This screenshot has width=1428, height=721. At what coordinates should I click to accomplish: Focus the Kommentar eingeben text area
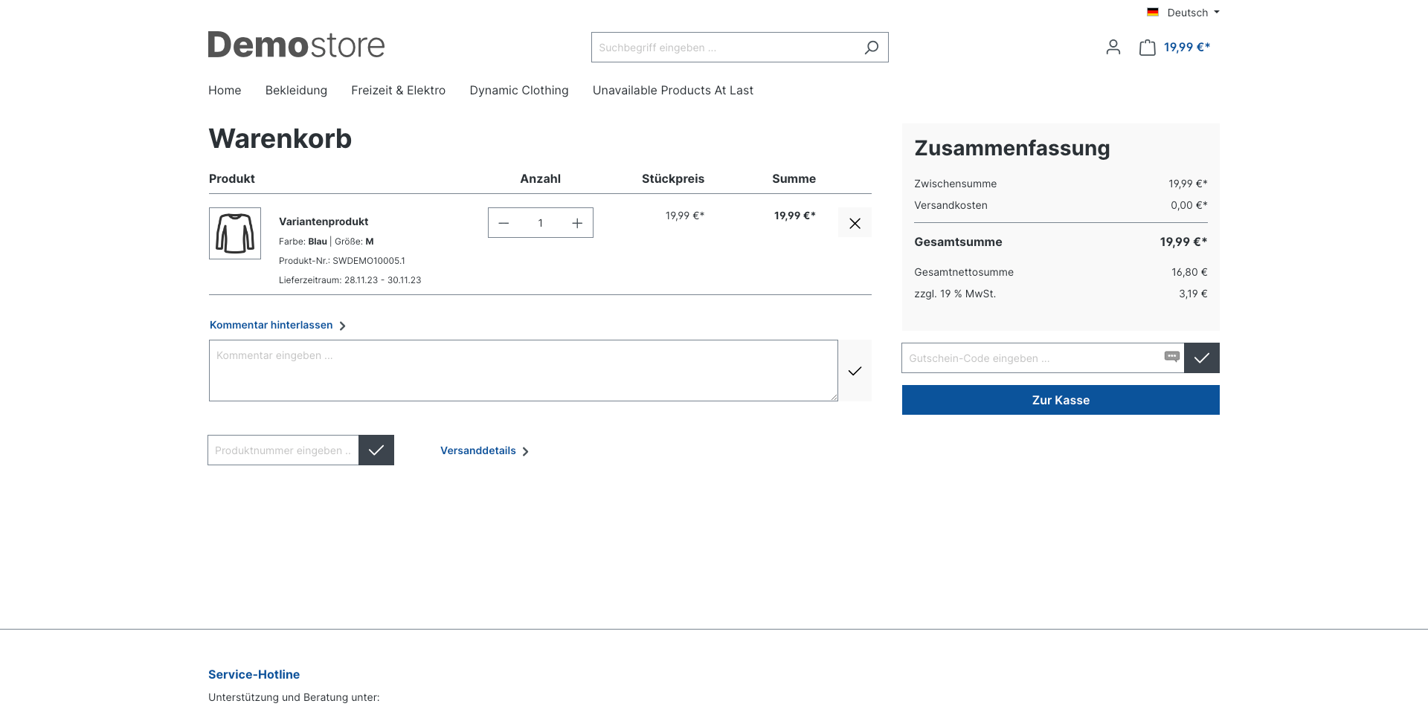pyautogui.click(x=524, y=371)
